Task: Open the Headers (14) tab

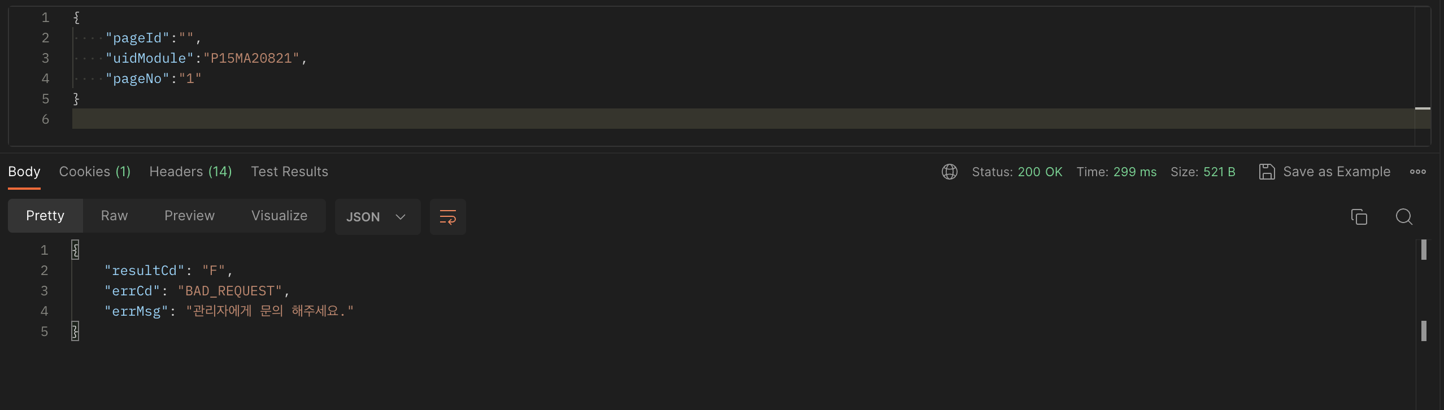Action: [190, 172]
